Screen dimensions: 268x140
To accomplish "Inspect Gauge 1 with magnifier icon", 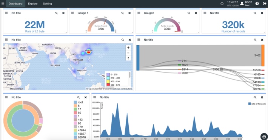I will pyautogui.click(x=123, y=13).
